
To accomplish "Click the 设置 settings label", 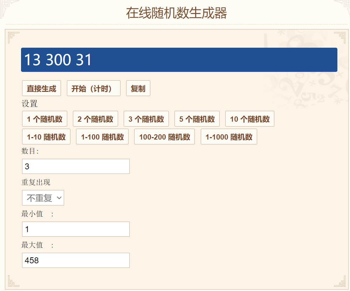I will [x=29, y=104].
